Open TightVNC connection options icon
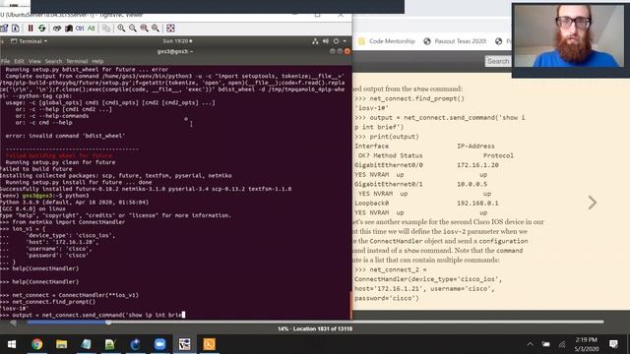 click(x=4, y=29)
